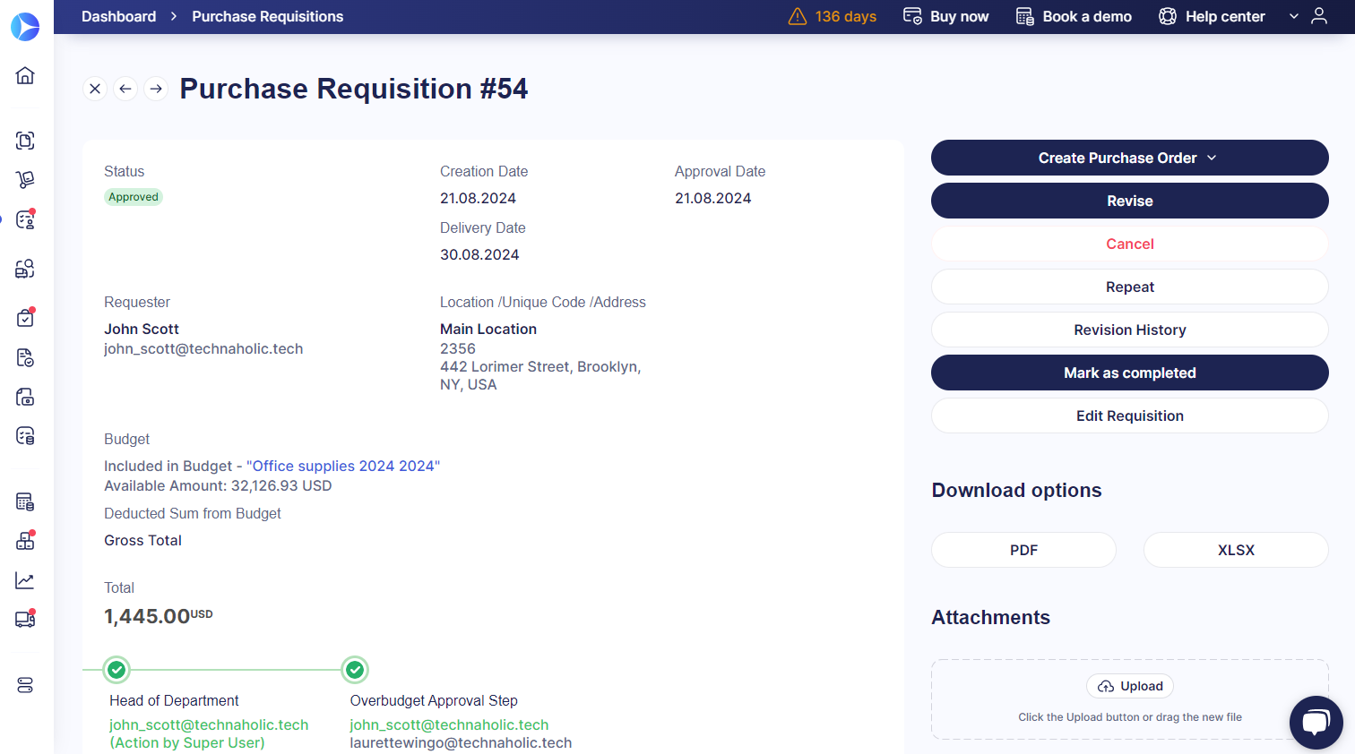This screenshot has width=1355, height=754.
Task: Collapse options via the back arrow near title
Action: pyautogui.click(x=125, y=89)
